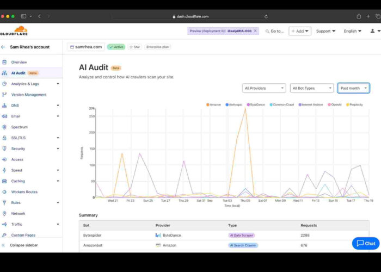Click the DNS sidebar icon
Viewport: 381px width, 272px height.
[4, 106]
